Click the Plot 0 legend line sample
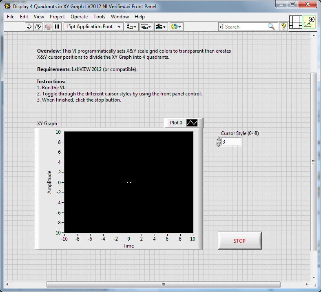Screen dimensions: 321x292 coord(192,123)
